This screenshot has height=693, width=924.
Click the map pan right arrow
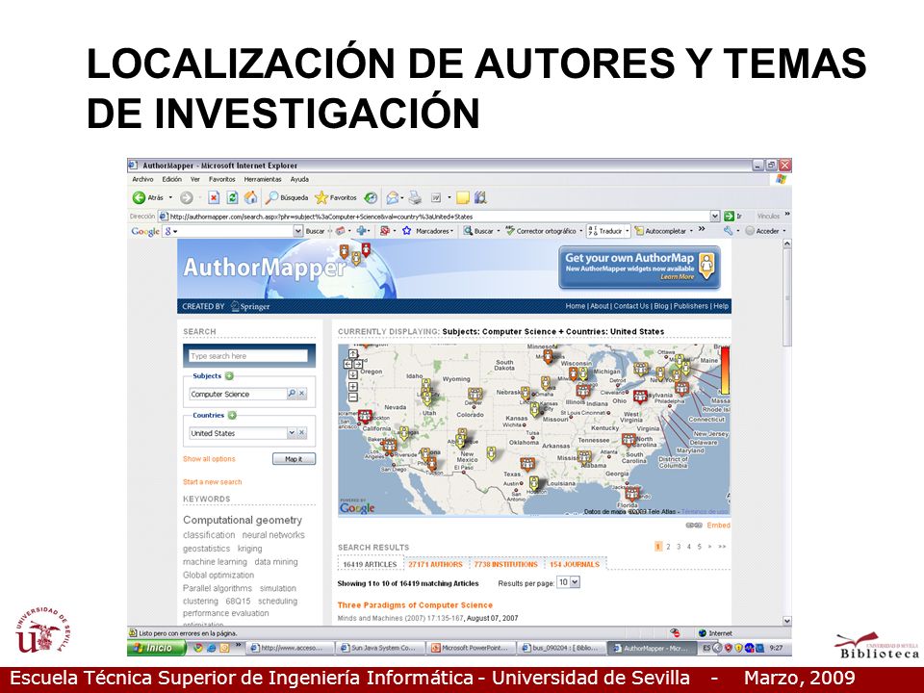pyautogui.click(x=358, y=364)
